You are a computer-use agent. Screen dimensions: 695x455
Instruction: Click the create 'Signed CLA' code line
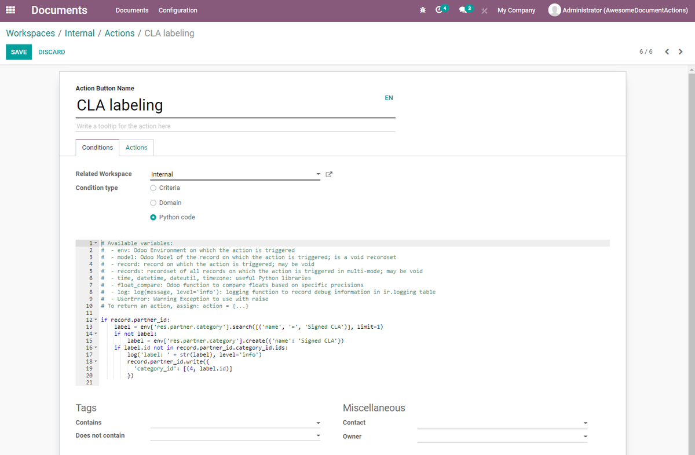(x=236, y=340)
